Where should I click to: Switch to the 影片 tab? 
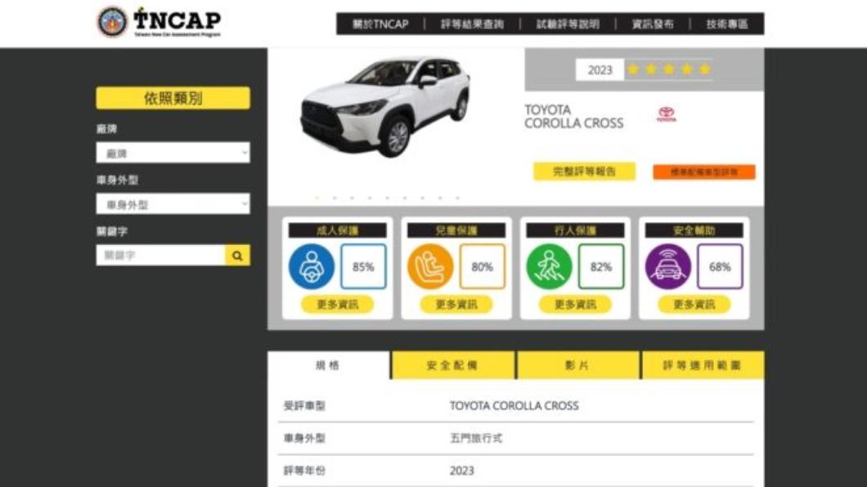pos(577,365)
